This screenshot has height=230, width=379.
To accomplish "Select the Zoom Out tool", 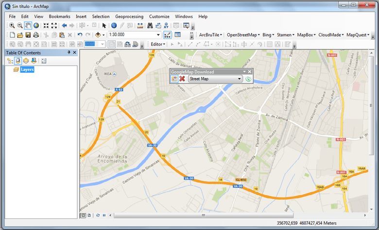I will click(x=20, y=25).
